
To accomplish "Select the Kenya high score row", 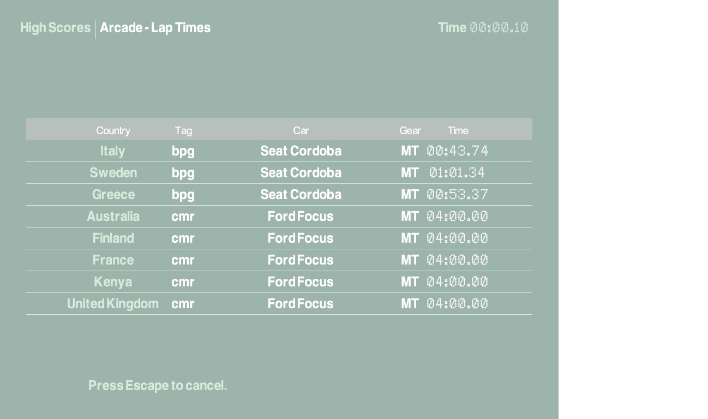I will [113, 282].
